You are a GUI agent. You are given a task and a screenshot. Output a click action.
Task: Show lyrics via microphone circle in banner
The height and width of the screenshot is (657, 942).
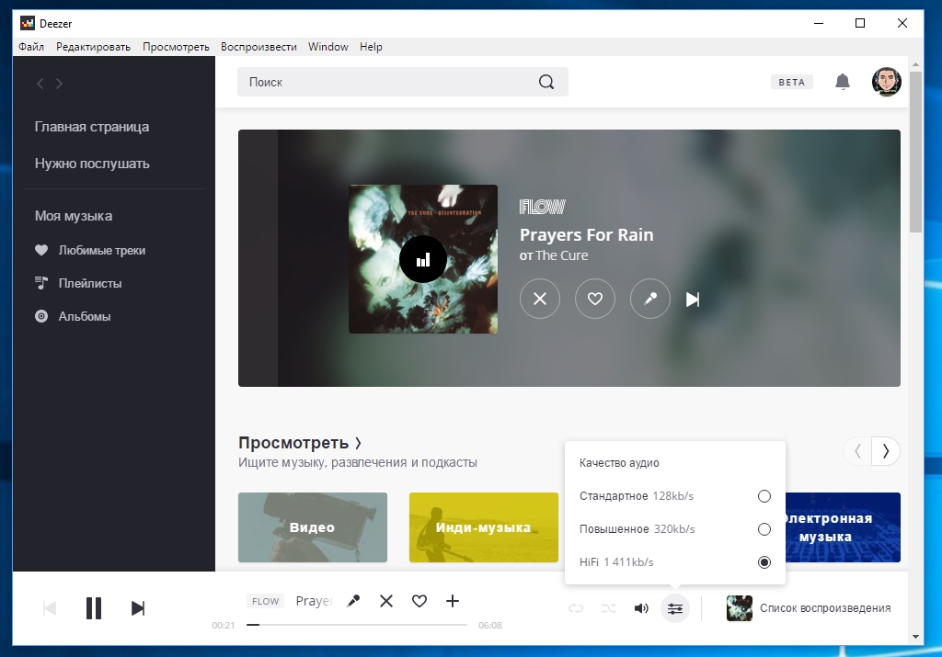point(650,299)
